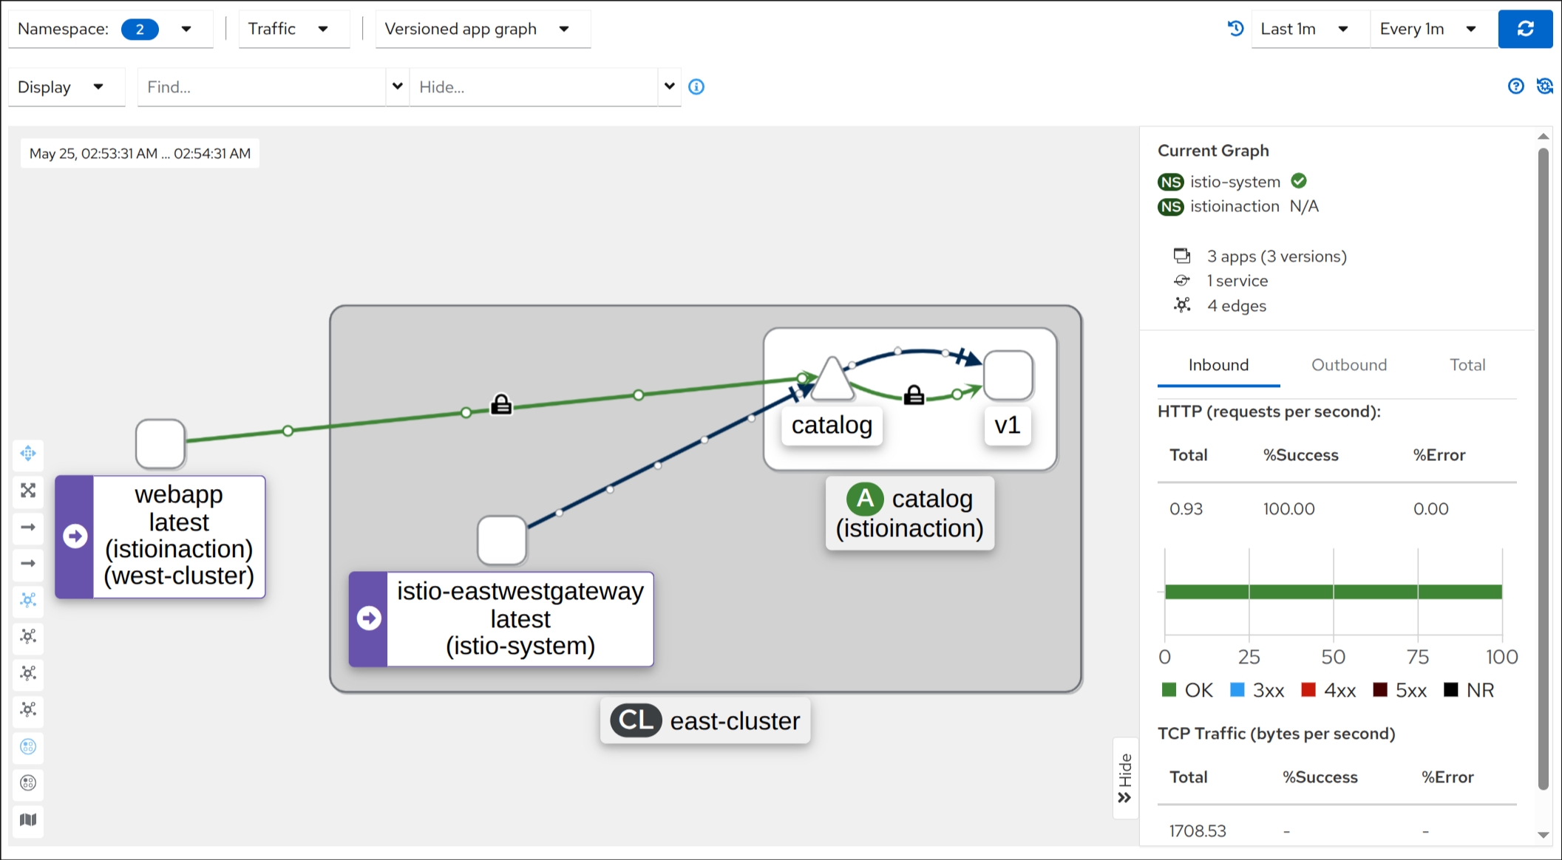Open the graph tour help icon
Screen dimensions: 1562x860
coord(1516,86)
